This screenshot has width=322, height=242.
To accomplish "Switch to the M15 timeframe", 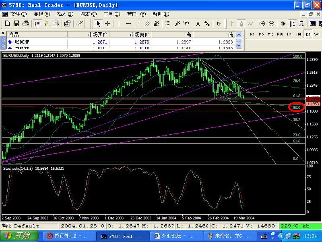I will click(270, 34).
